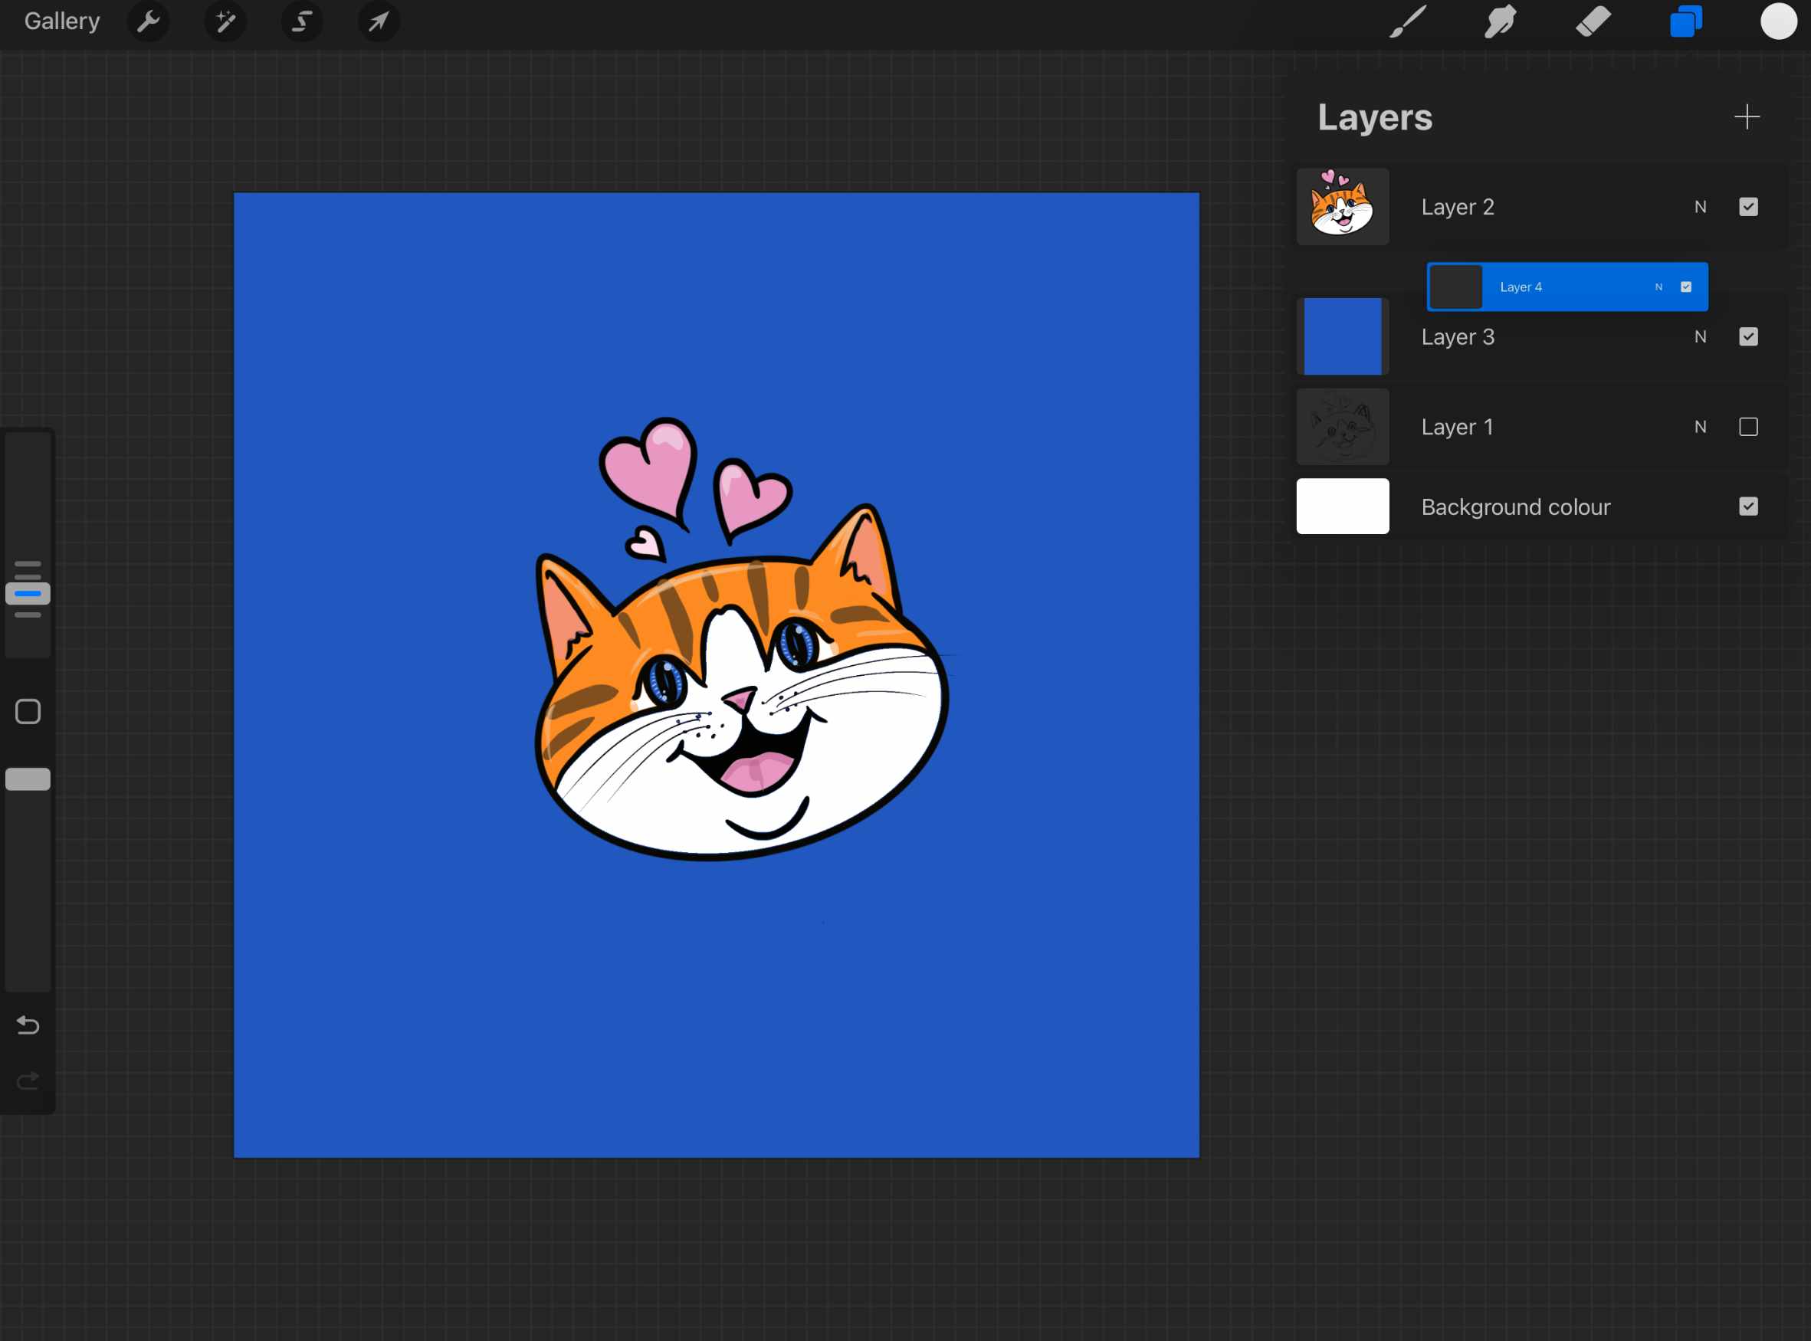Open blend mode N for Layer 3

(1701, 336)
